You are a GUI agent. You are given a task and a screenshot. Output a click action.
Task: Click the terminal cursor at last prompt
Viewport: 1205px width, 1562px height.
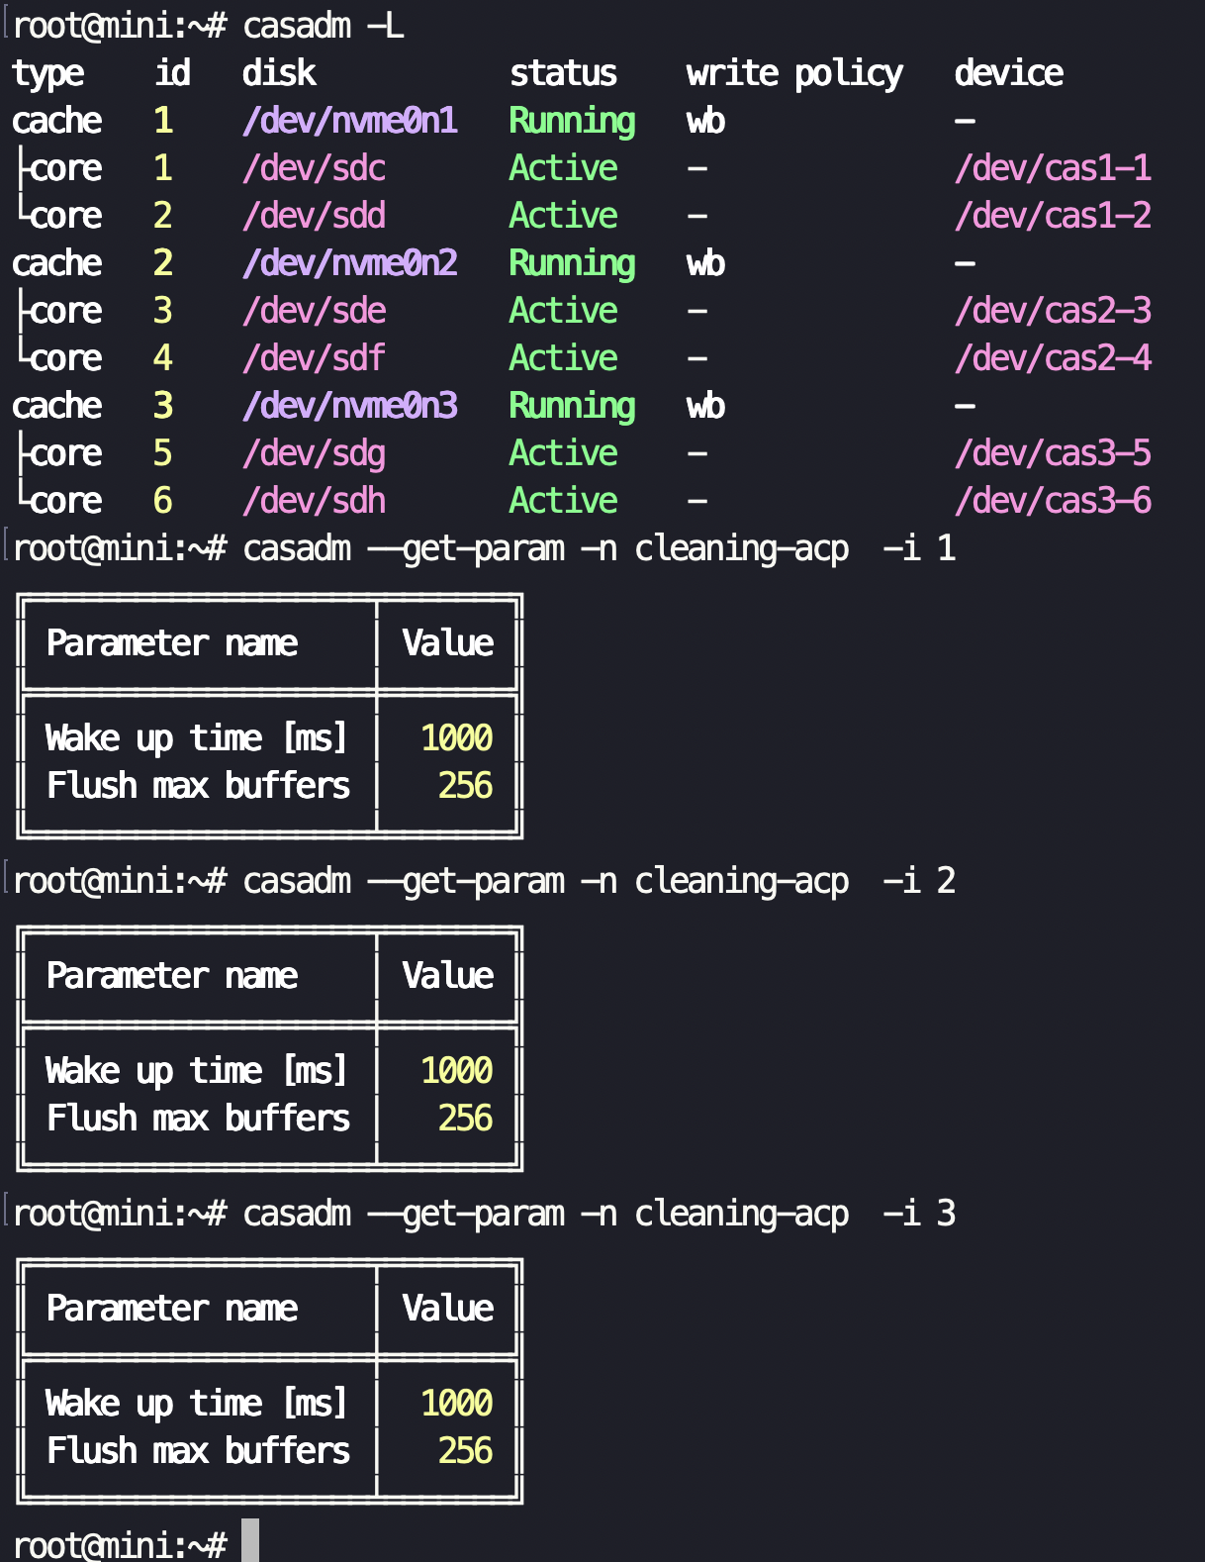click(x=250, y=1540)
